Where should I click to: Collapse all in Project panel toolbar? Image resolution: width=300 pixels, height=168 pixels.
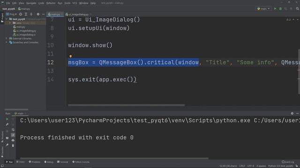(x=31, y=14)
